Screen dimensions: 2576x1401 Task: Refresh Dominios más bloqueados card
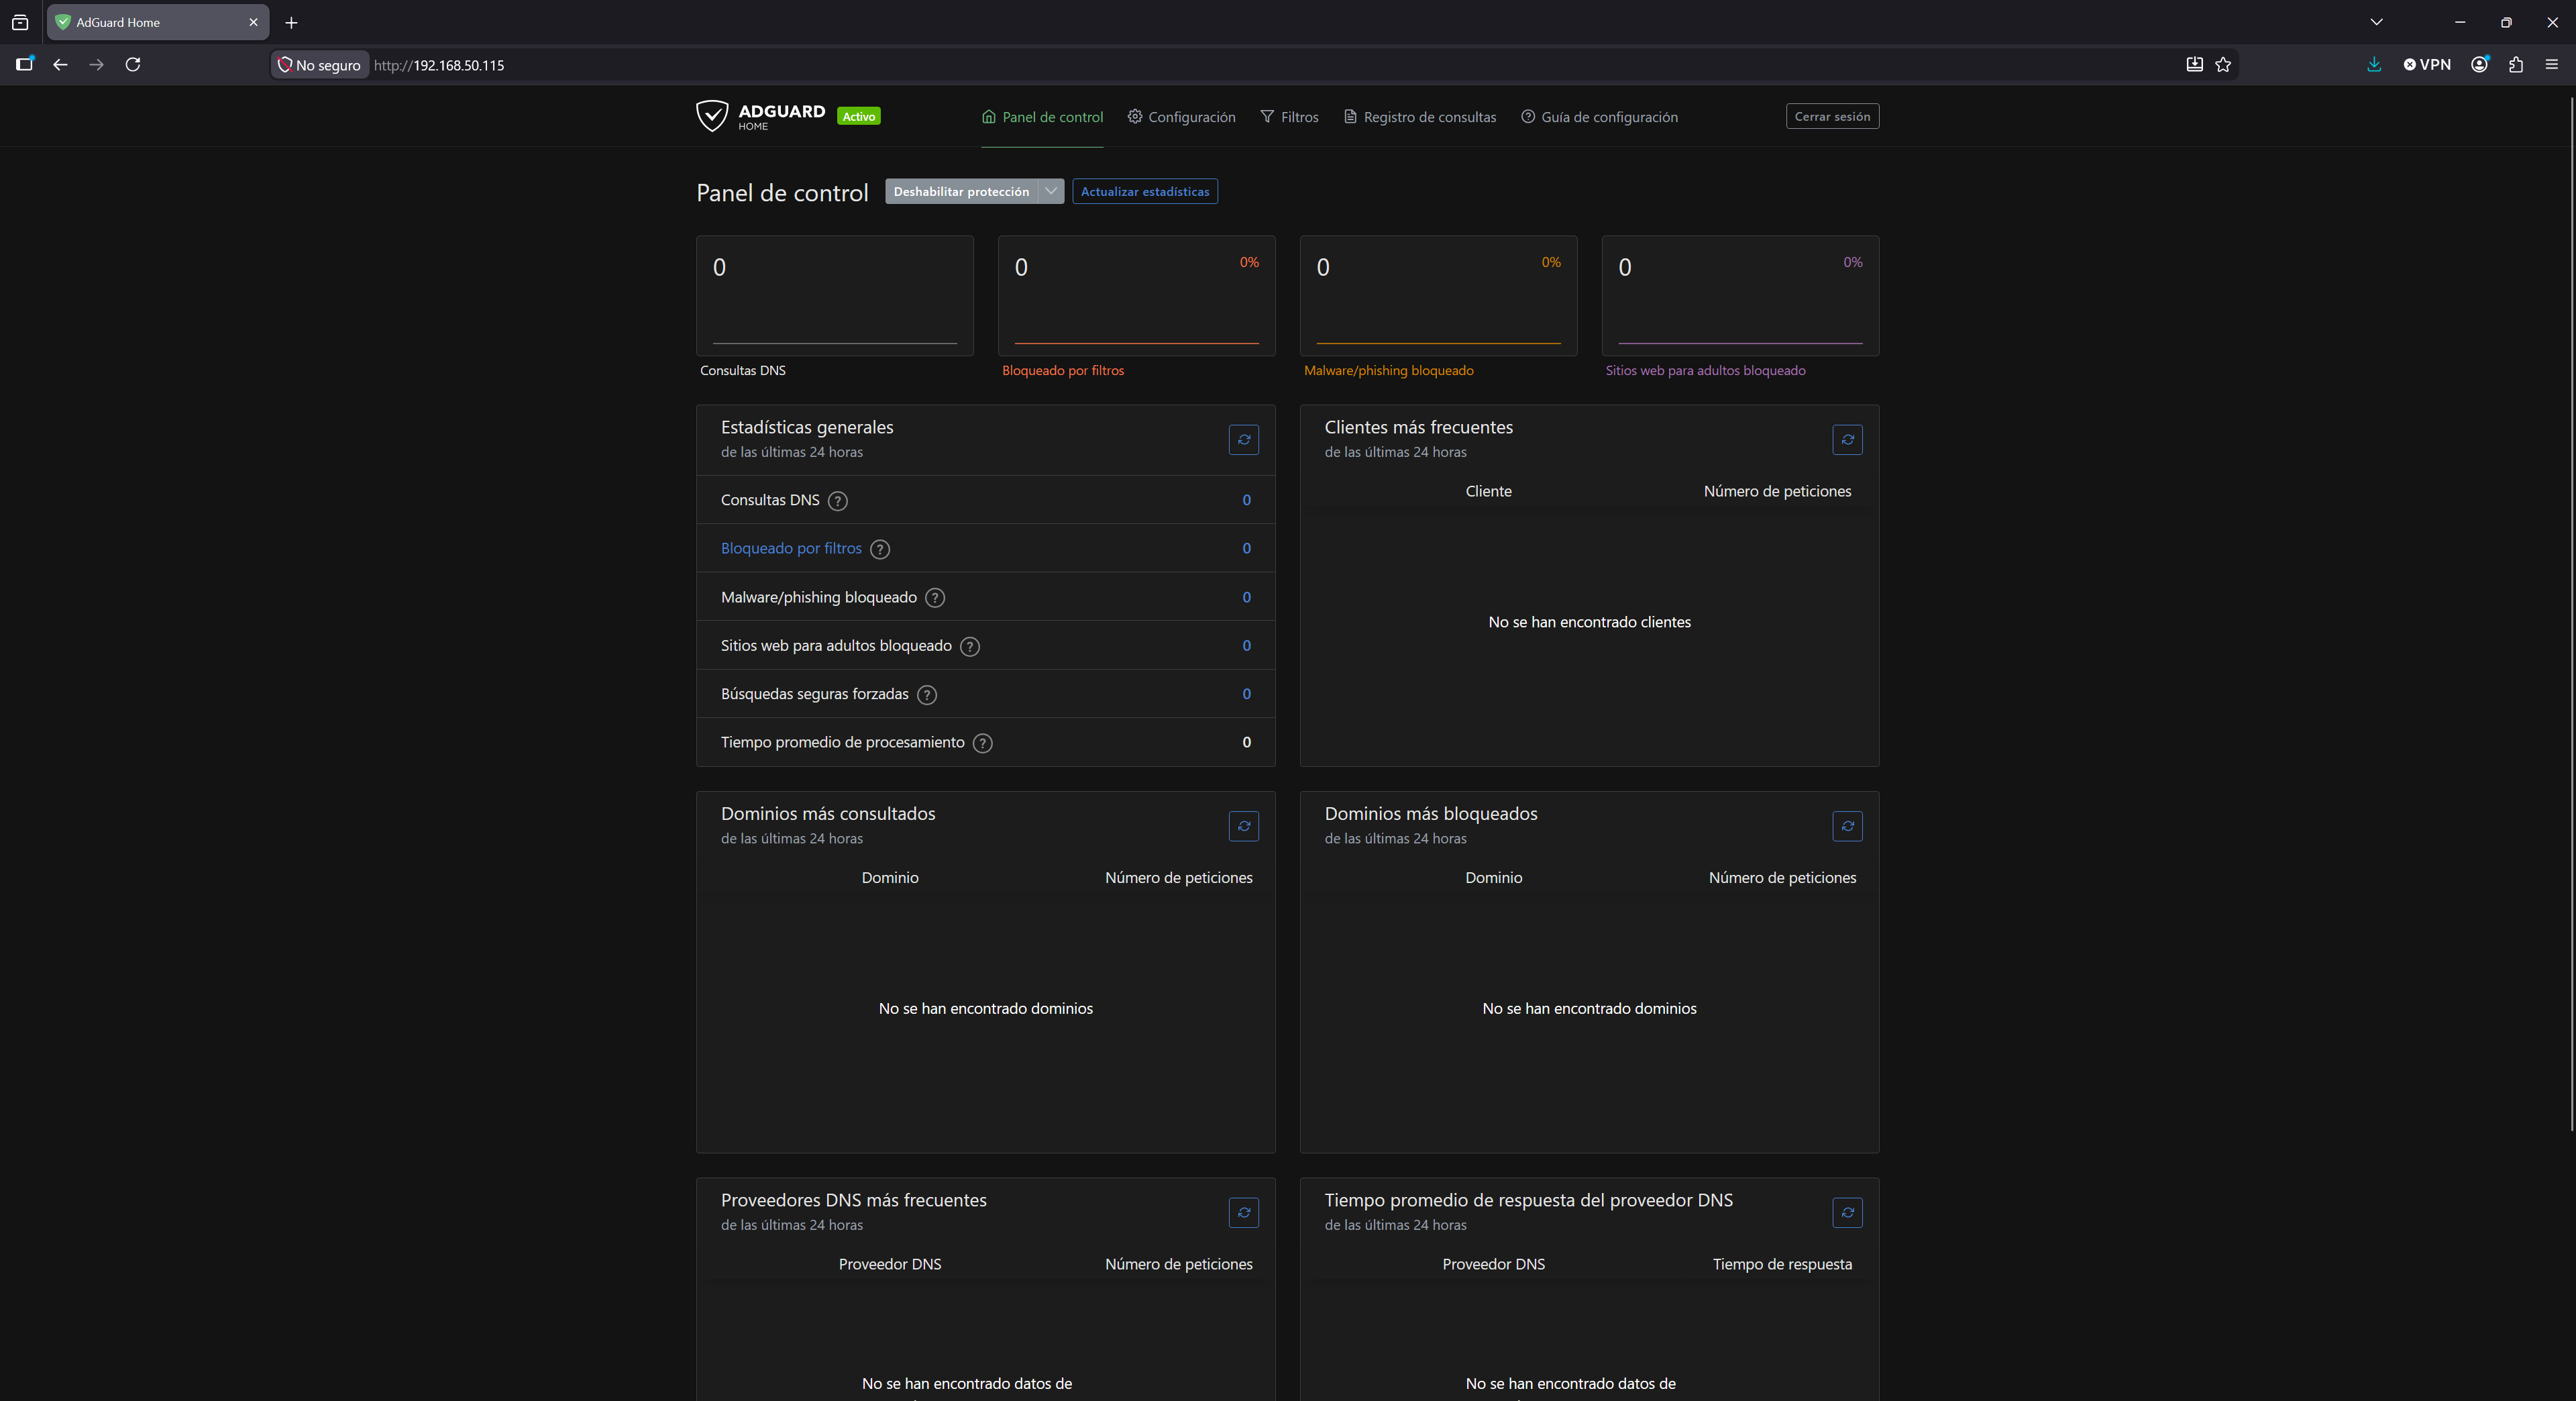(1847, 826)
